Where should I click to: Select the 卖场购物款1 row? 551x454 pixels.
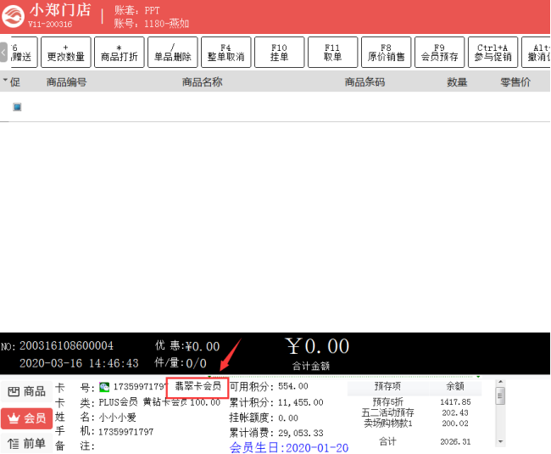(x=415, y=423)
